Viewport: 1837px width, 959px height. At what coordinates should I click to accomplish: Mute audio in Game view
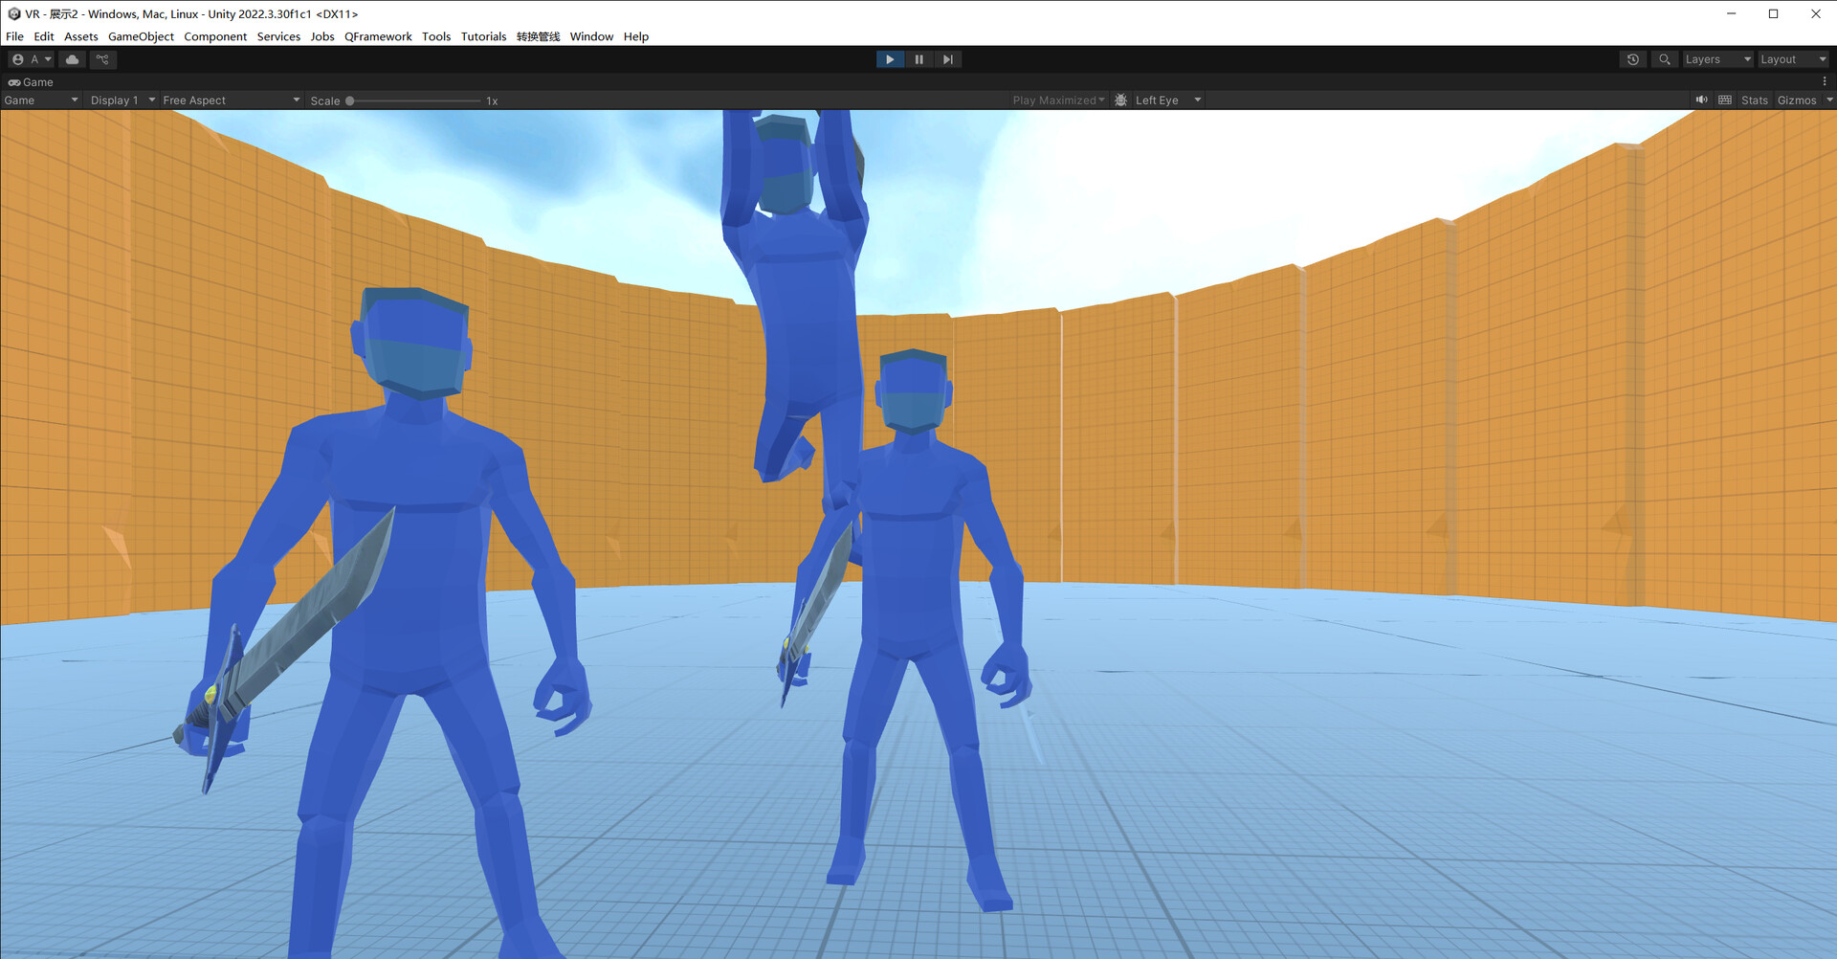tap(1701, 100)
